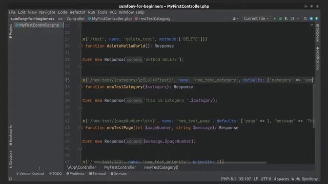
Task: Collapse the newTestCategory function fold marker
Action: [x=80, y=87]
